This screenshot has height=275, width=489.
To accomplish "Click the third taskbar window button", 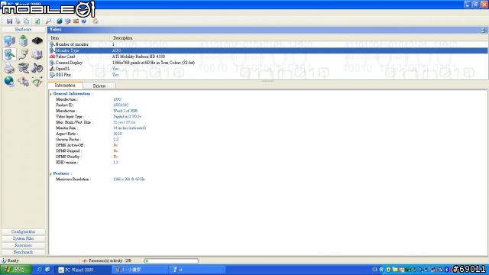I will (x=197, y=270).
